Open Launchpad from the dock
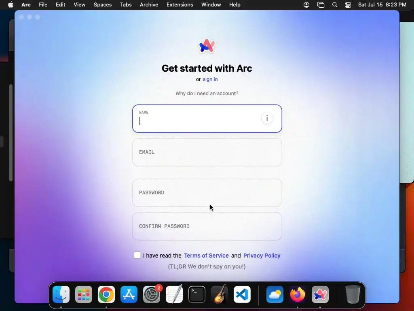The image size is (414, 311). (84, 294)
